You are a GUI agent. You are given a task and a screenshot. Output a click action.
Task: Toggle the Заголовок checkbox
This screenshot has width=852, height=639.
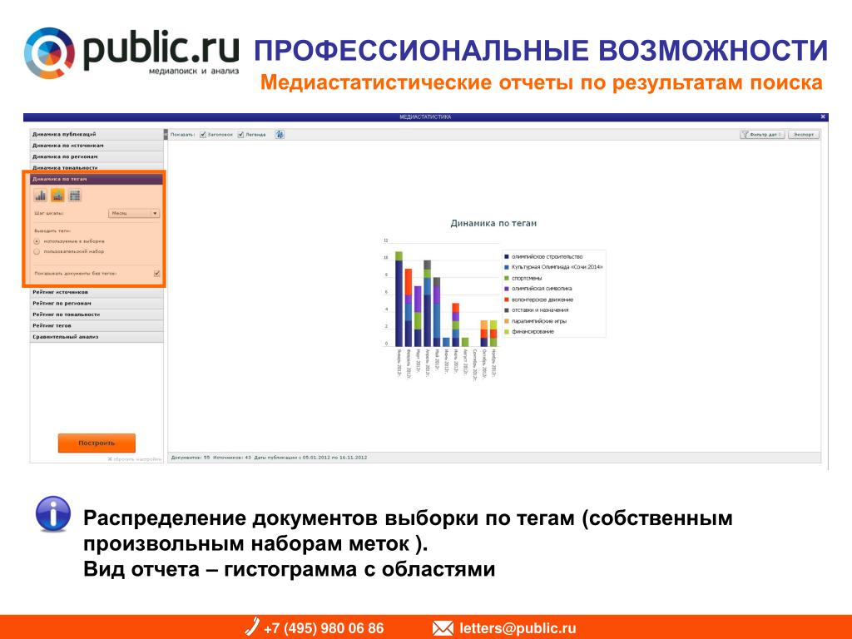pyautogui.click(x=203, y=135)
